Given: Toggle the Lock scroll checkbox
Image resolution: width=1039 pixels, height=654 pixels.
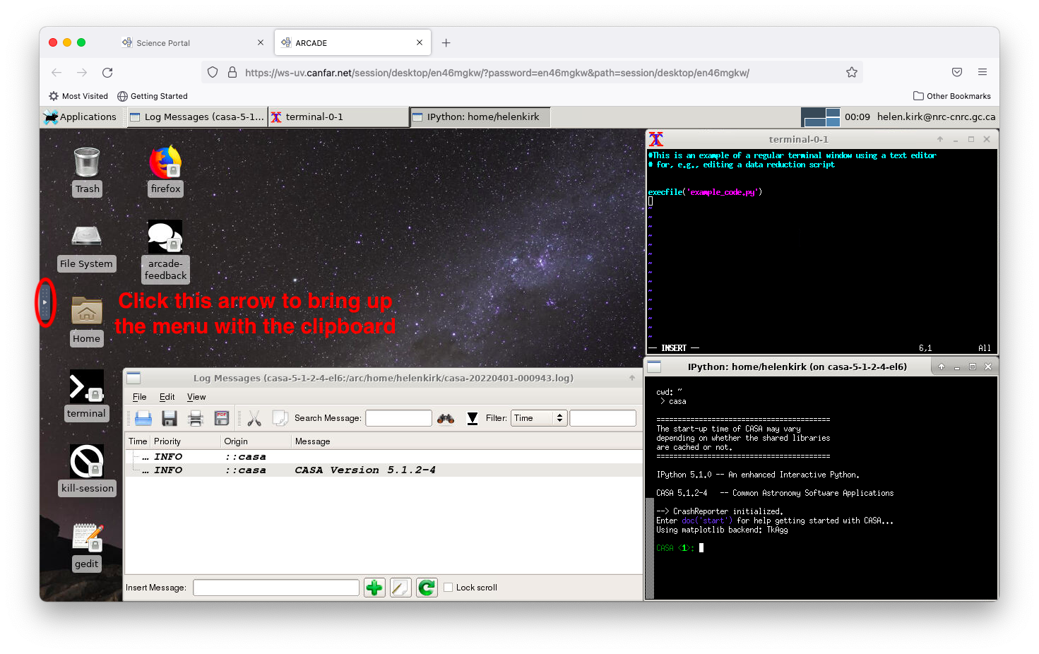Looking at the screenshot, I should 448,588.
